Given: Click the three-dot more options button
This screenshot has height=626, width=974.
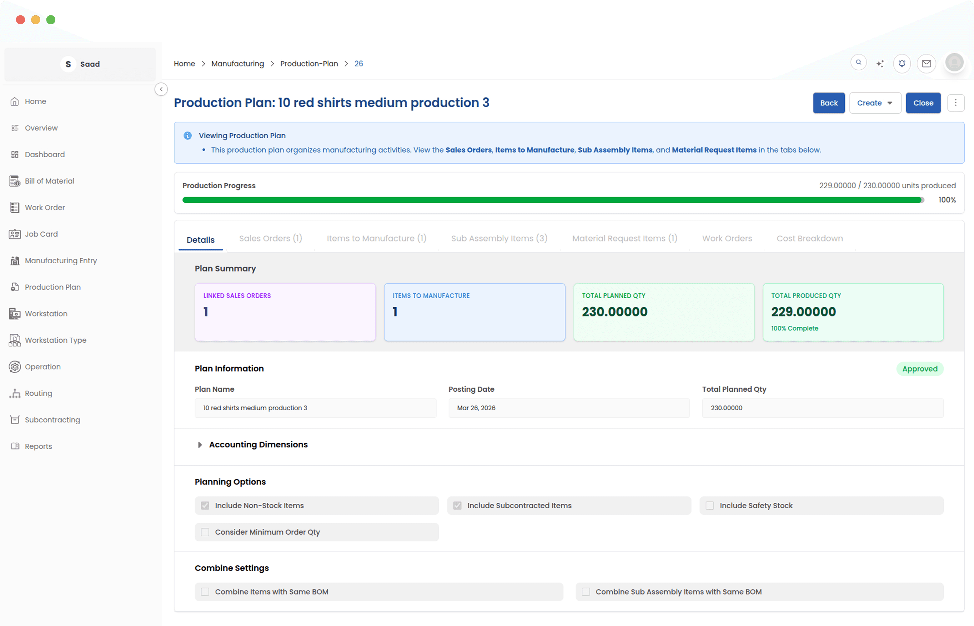Looking at the screenshot, I should (955, 103).
